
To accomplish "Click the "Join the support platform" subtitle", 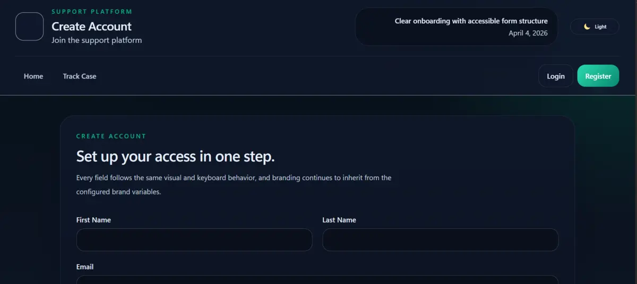I will coord(97,40).
